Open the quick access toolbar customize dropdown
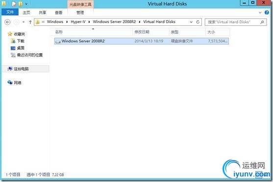Screen dimensions: 273x182 click(x=26, y=4)
